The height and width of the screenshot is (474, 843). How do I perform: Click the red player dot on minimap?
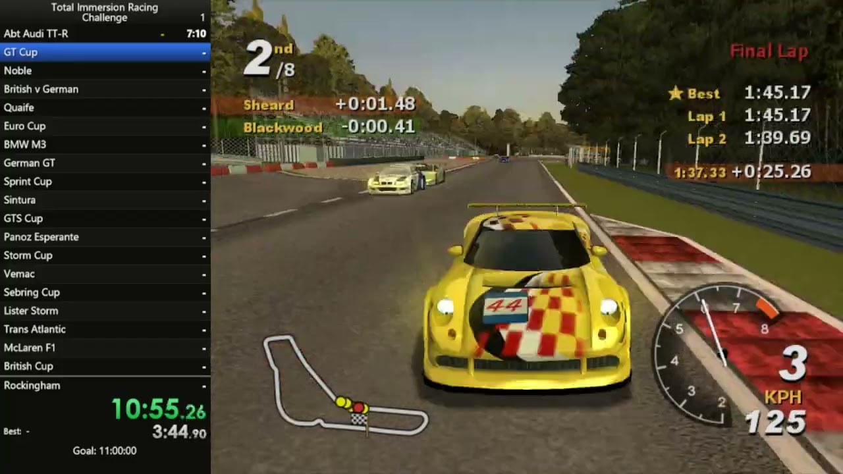[360, 408]
